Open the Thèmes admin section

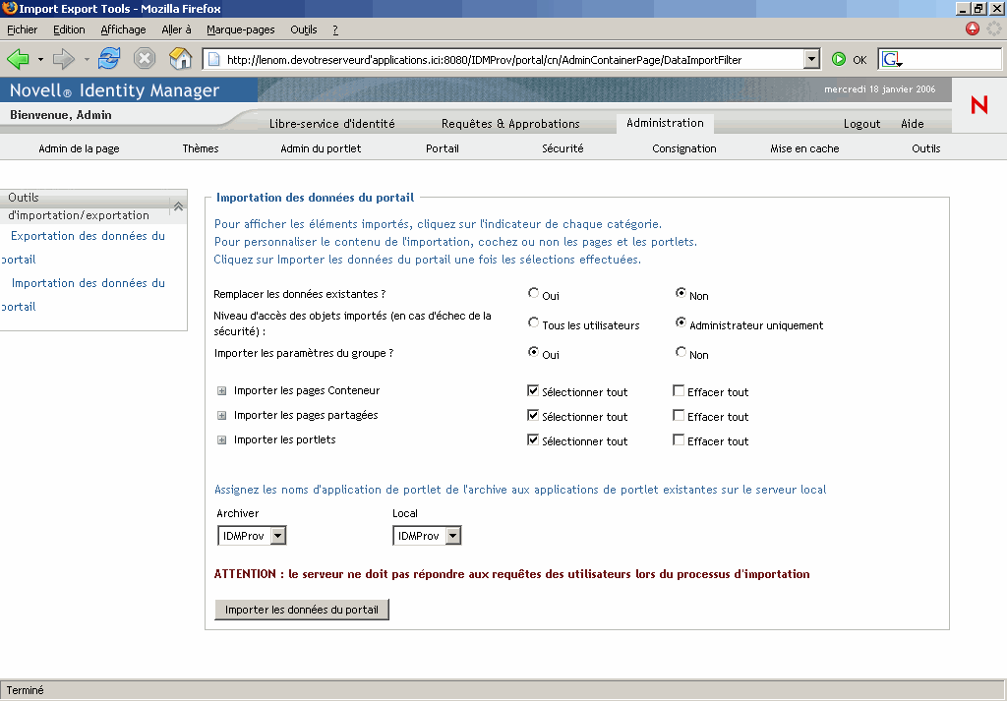pos(201,148)
